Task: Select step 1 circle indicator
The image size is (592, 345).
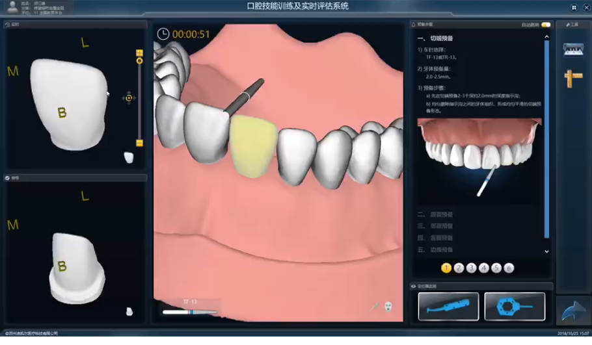Action: [x=446, y=268]
